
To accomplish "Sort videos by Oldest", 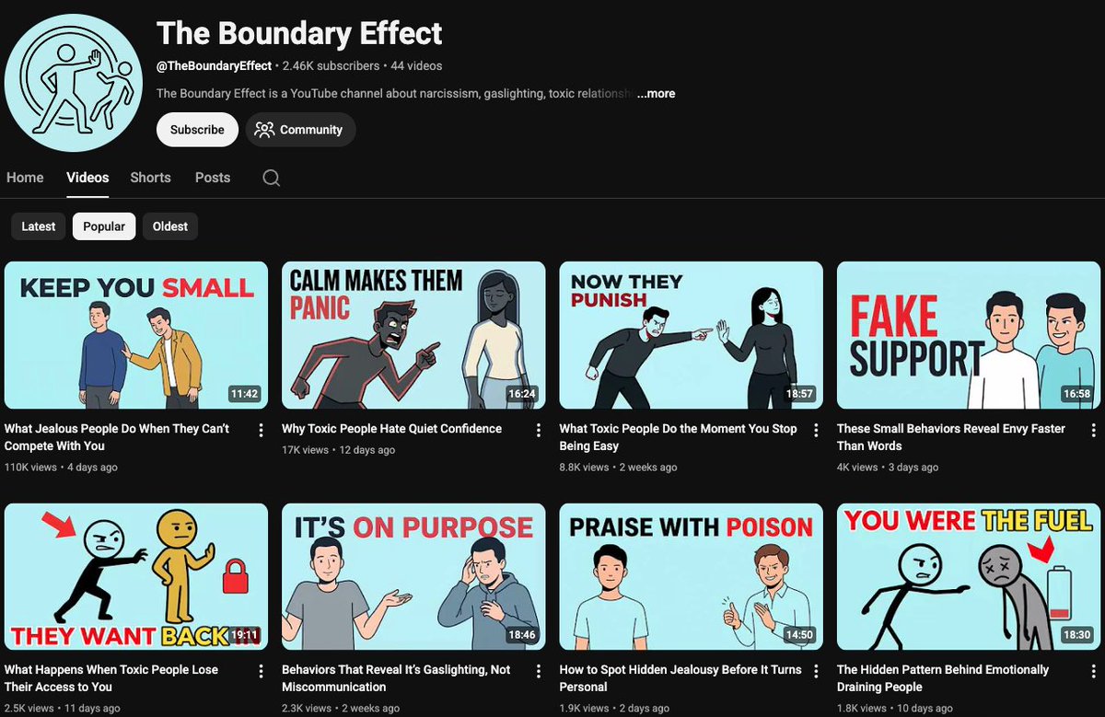I will 170,226.
